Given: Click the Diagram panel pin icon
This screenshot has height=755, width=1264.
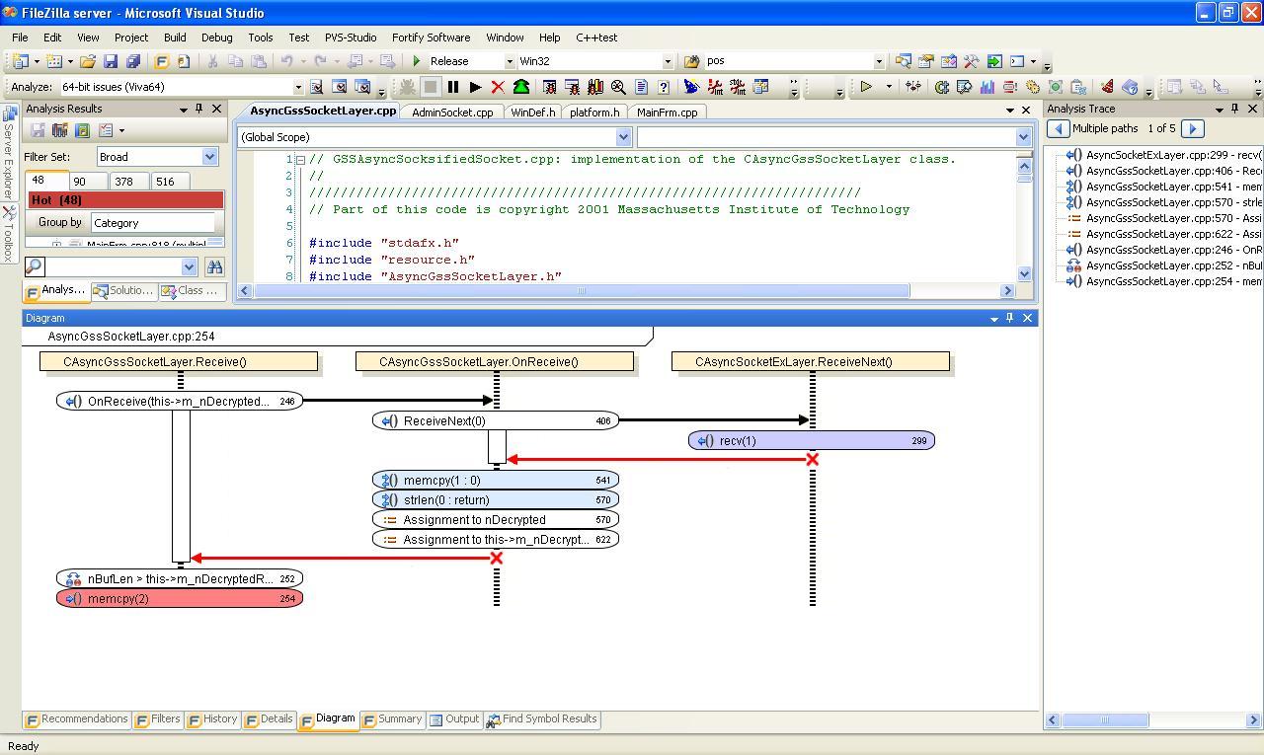Looking at the screenshot, I should 1009,318.
